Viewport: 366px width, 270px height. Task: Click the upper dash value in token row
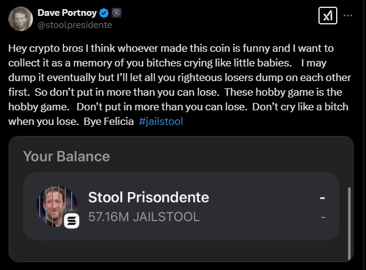pos(322,198)
